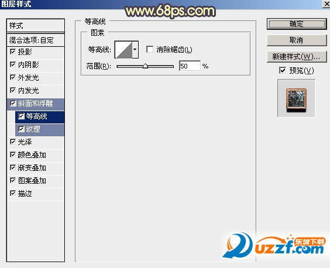Select the 纹理 sub-entry label

33,129
